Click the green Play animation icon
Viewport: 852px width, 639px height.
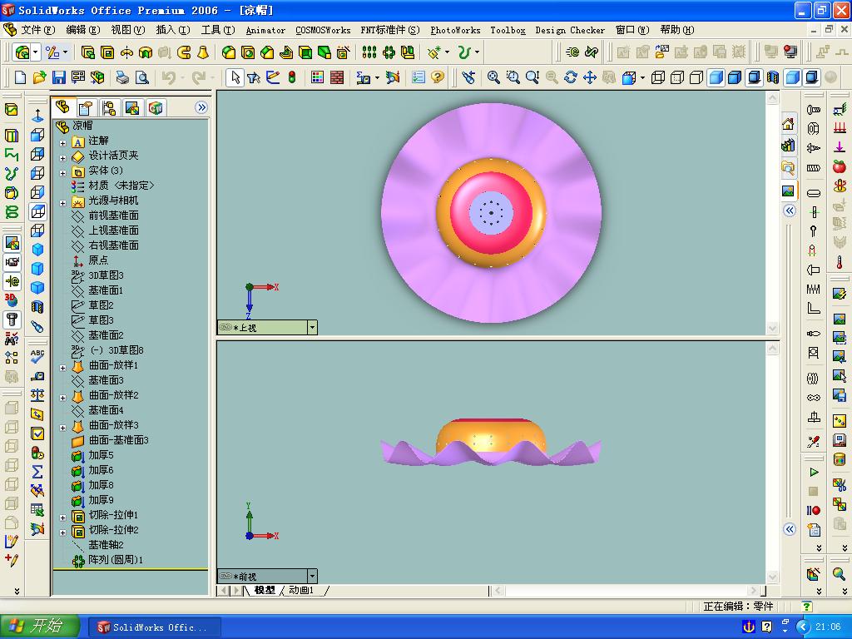coord(814,473)
